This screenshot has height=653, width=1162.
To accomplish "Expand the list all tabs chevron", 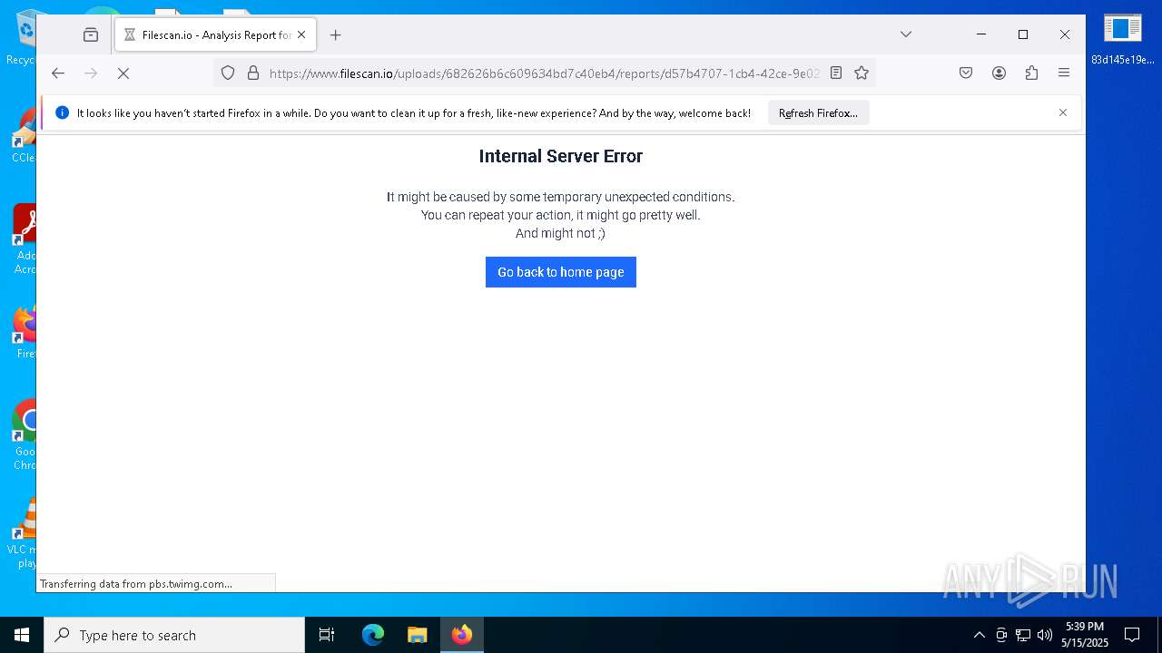I will 905,34.
